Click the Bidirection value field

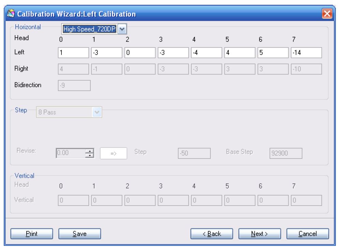click(x=74, y=85)
